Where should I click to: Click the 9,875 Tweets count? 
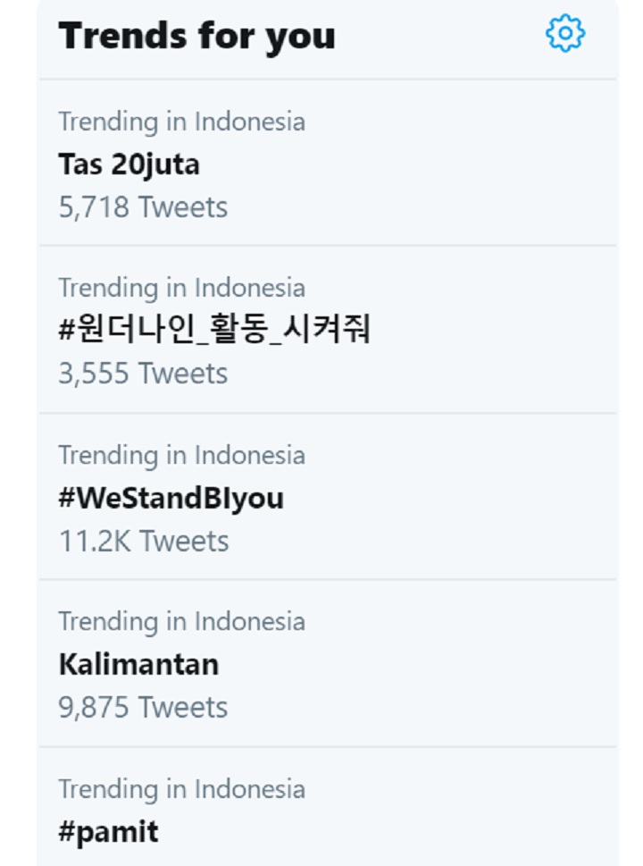coord(143,708)
